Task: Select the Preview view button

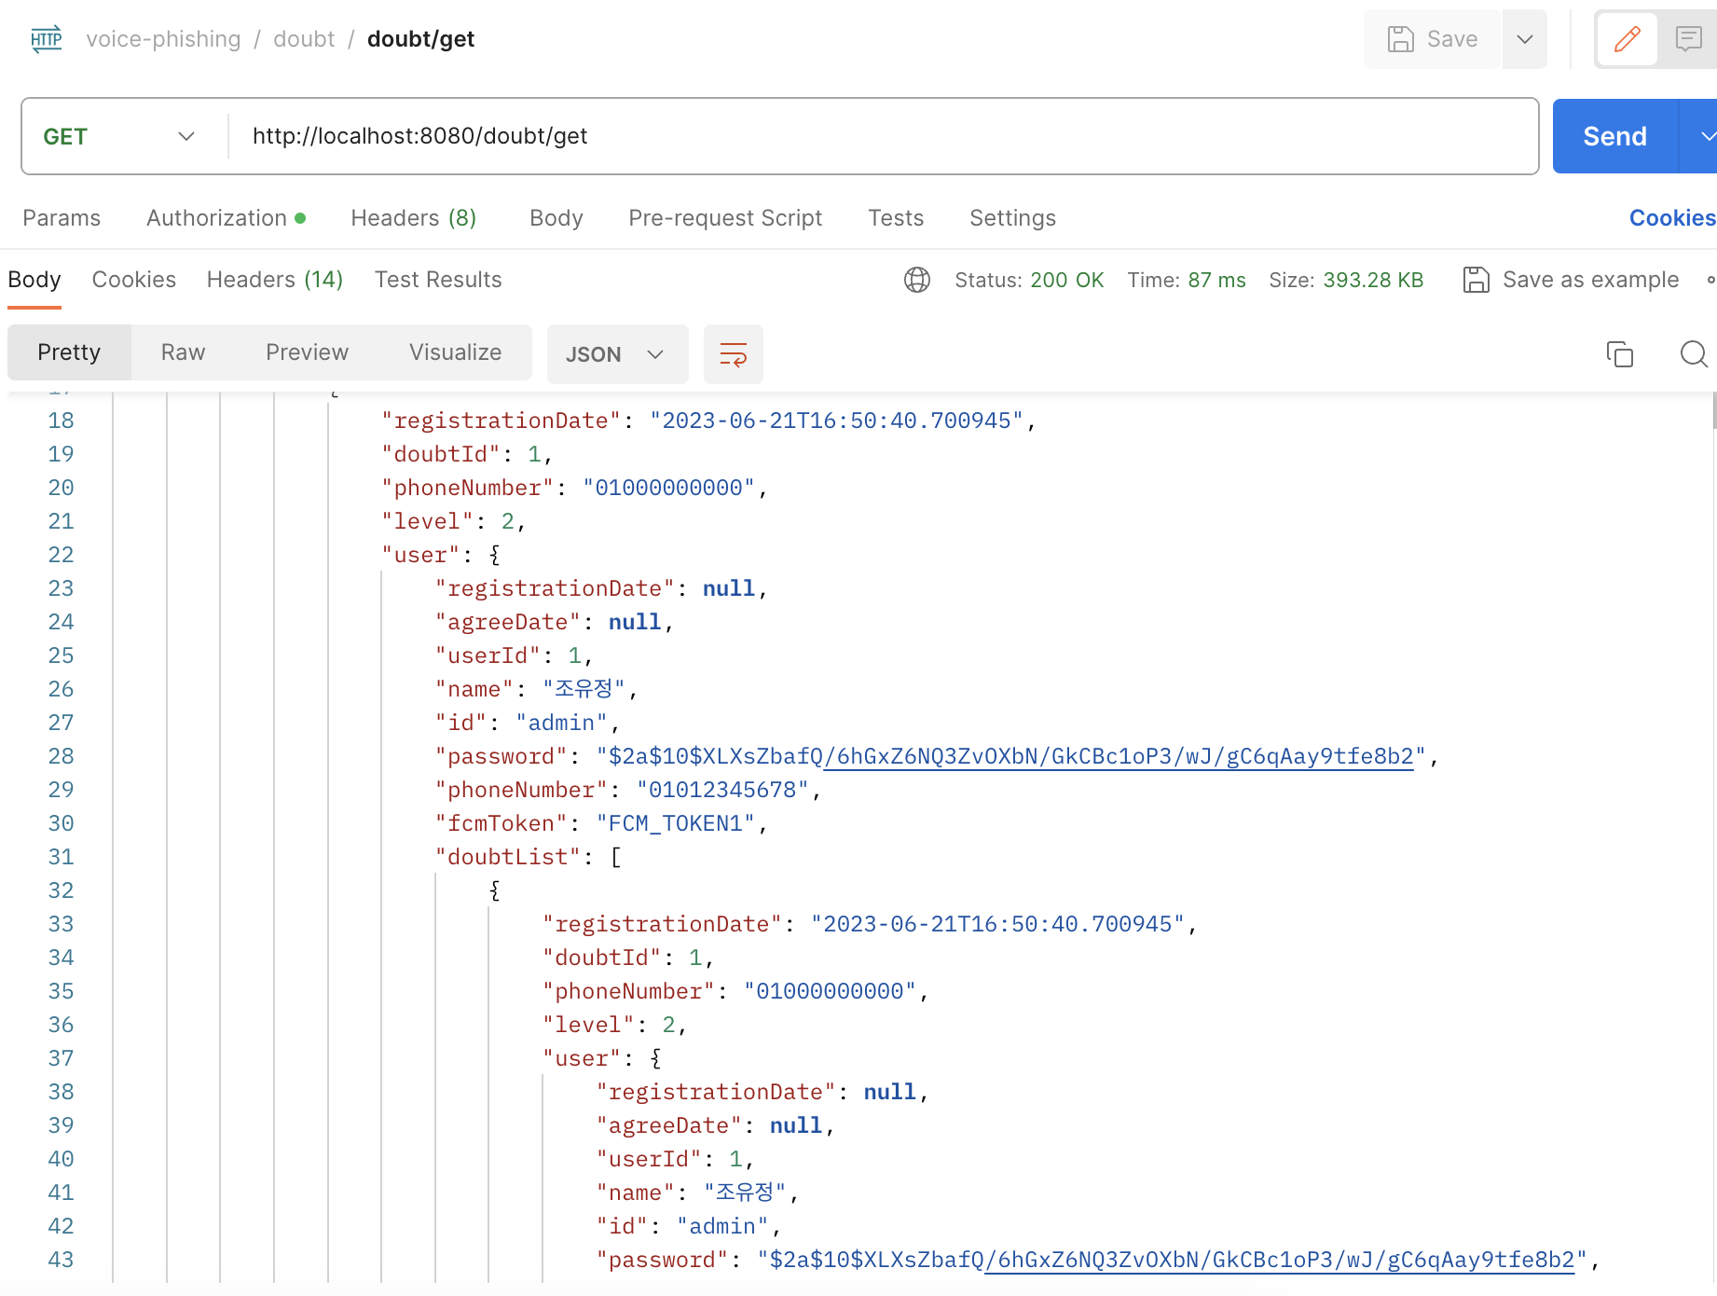Action: point(307,352)
